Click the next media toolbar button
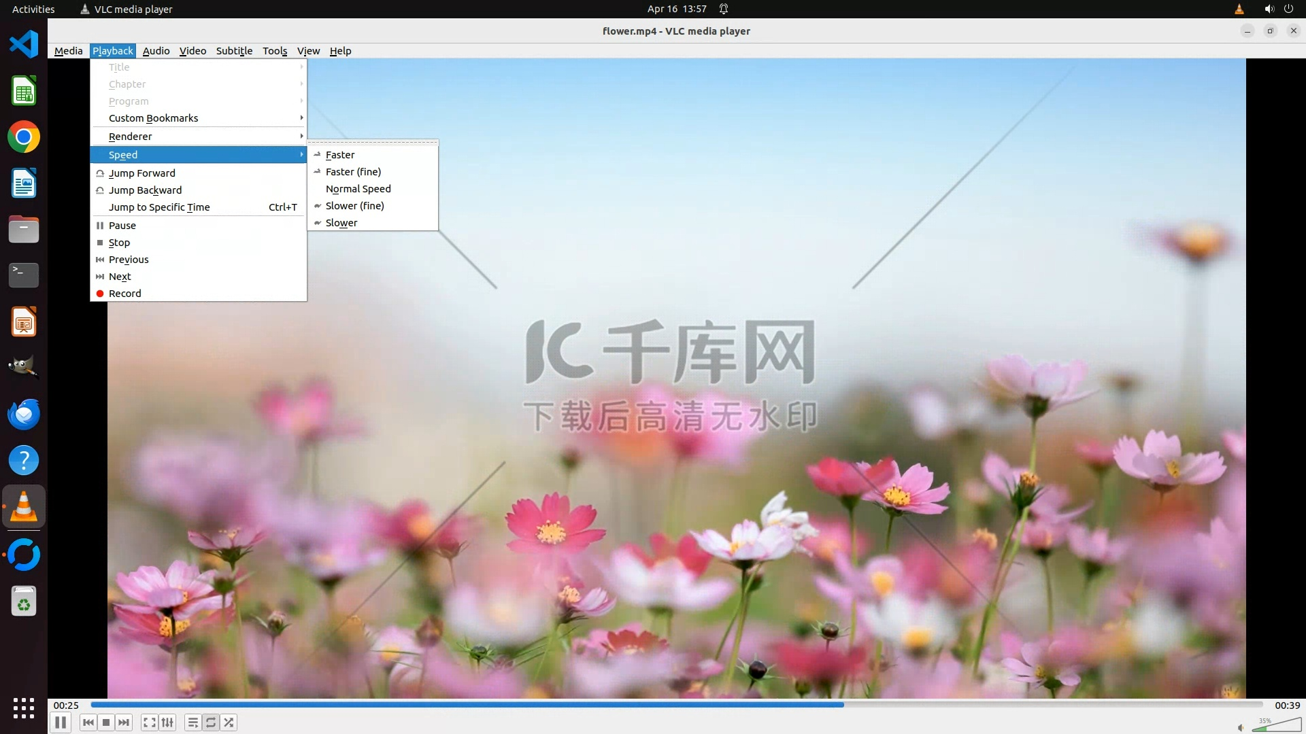 click(124, 722)
